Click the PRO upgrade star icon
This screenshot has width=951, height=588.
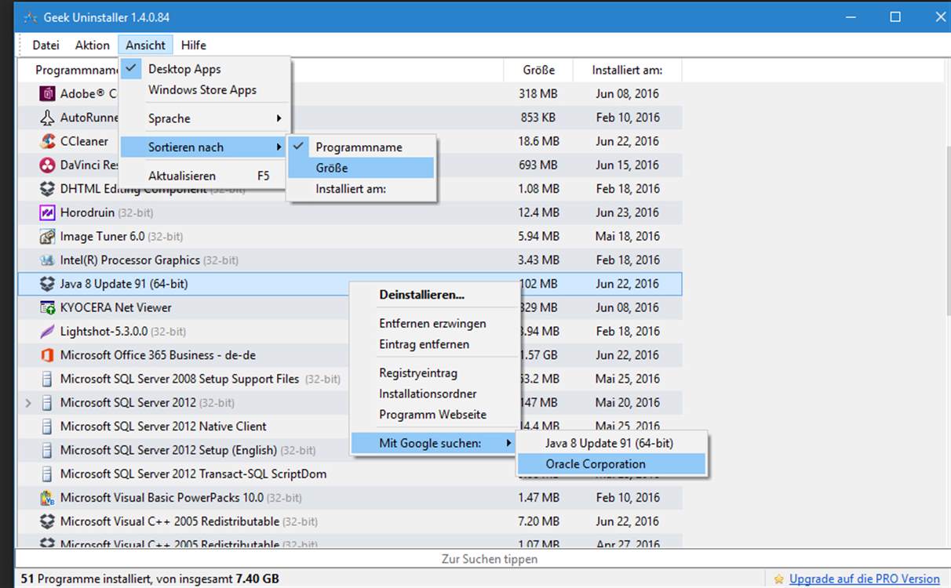tap(779, 579)
